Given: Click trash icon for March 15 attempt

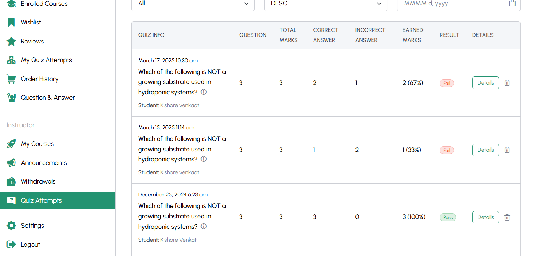Looking at the screenshot, I should click(x=507, y=150).
